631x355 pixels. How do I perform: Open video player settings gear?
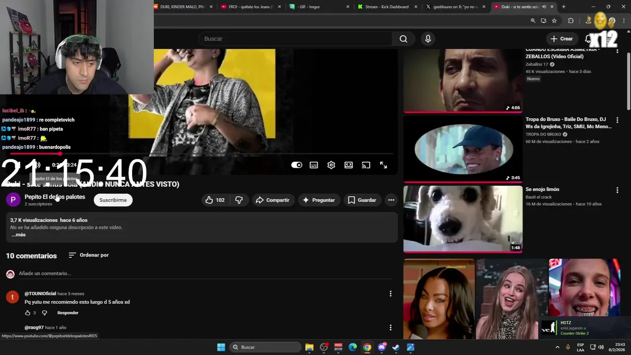point(331,165)
